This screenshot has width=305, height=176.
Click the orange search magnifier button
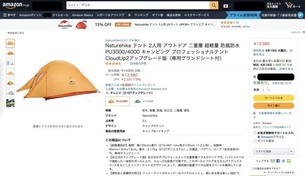213,5
